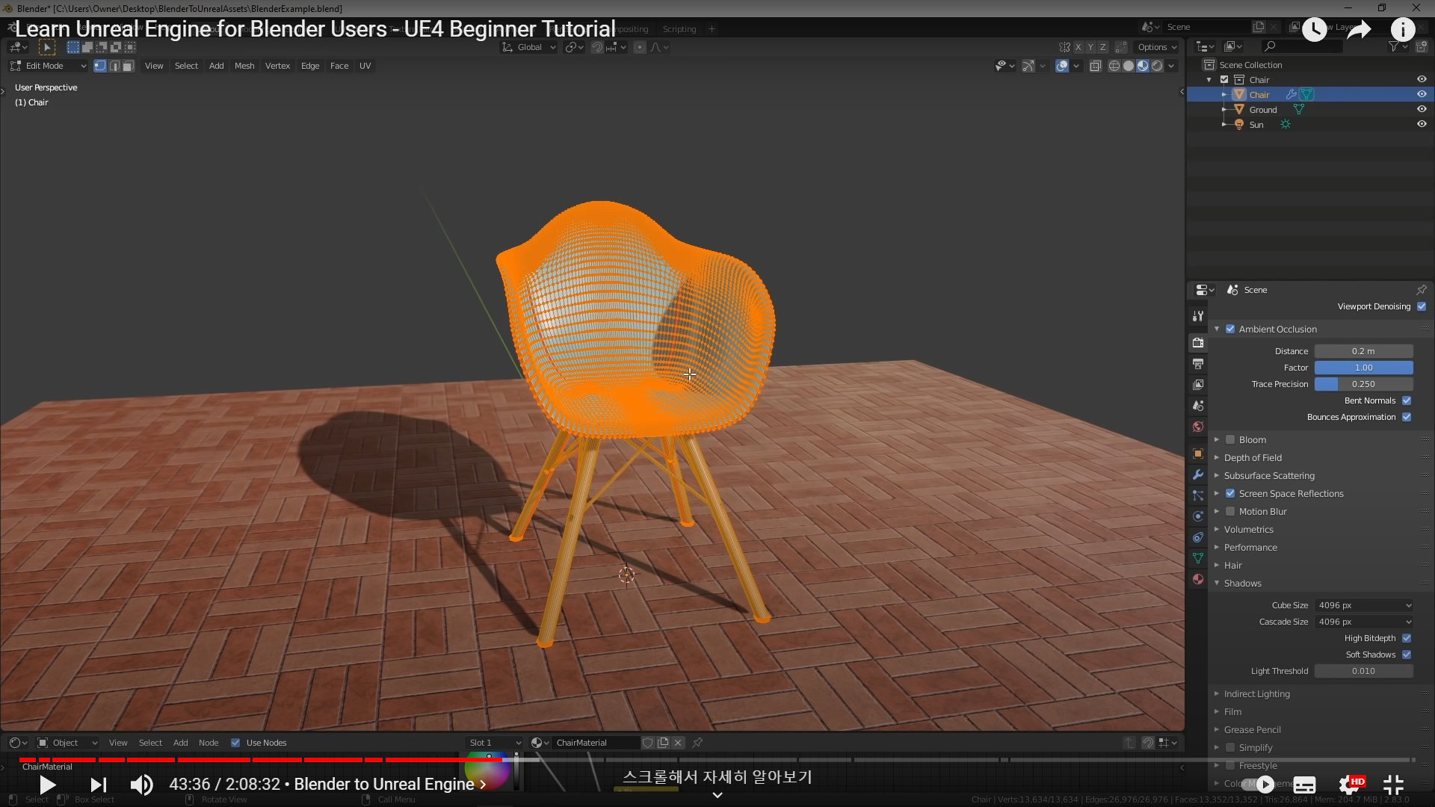This screenshot has width=1435, height=807.
Task: Open the Mesh menu
Action: tap(244, 66)
